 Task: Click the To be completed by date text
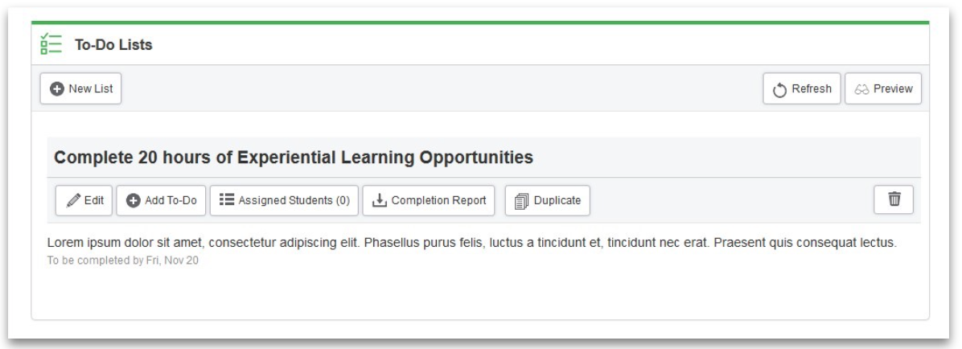click(x=123, y=261)
